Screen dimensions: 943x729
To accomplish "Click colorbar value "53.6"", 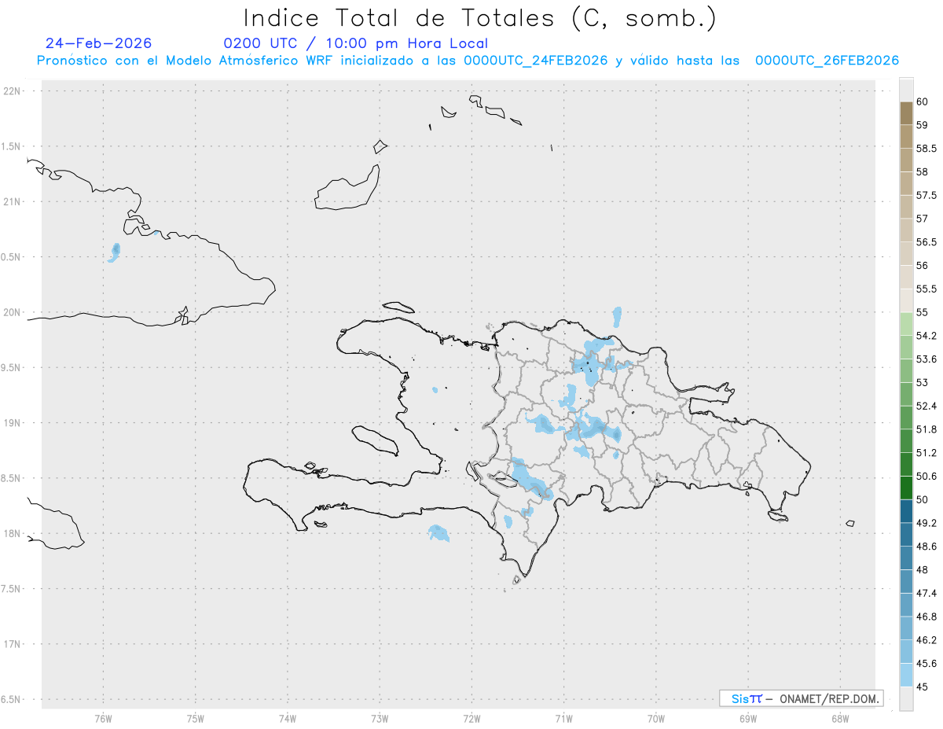I will coord(926,359).
